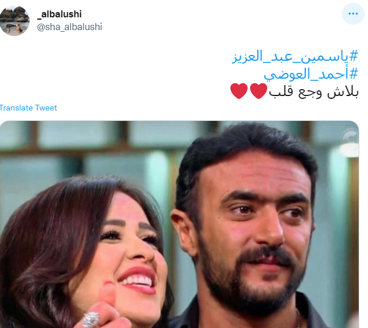Click the word Tweet in Translate Tweet

click(46, 108)
